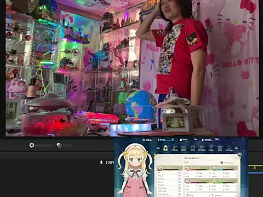Click the red body attribute icon
The image size is (263, 197).
click(187, 169)
